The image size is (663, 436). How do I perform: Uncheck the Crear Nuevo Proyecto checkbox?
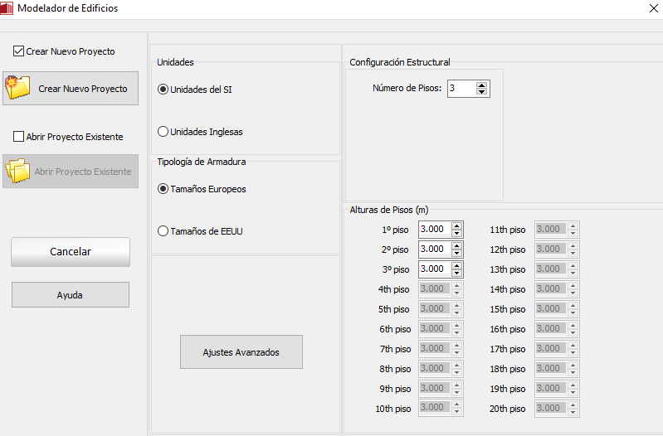click(x=19, y=51)
